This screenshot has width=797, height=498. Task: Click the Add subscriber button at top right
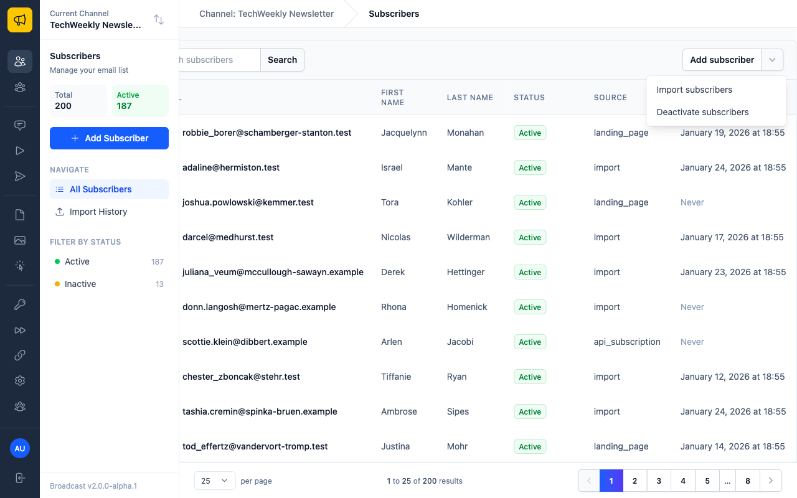722,60
